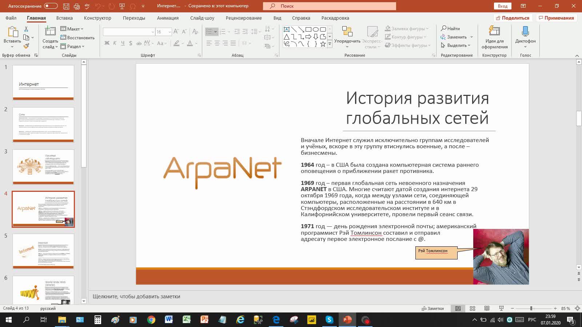Align text right
Screen dimensions: 582x327
(x=225, y=43)
